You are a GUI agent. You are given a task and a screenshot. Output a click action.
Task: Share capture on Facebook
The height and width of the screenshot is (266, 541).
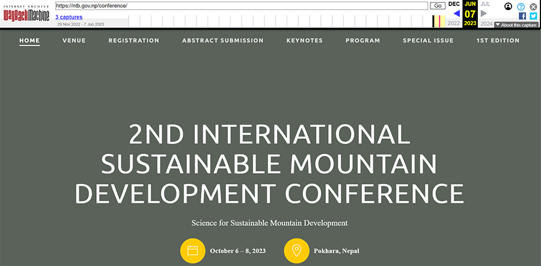point(522,16)
